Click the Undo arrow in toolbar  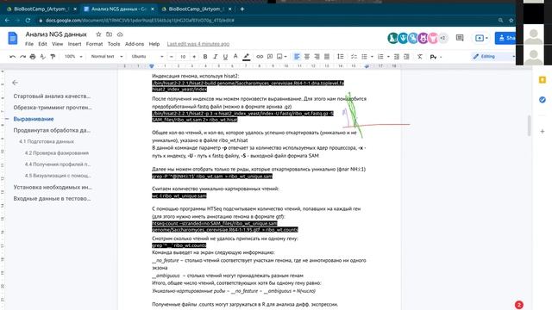coord(12,57)
